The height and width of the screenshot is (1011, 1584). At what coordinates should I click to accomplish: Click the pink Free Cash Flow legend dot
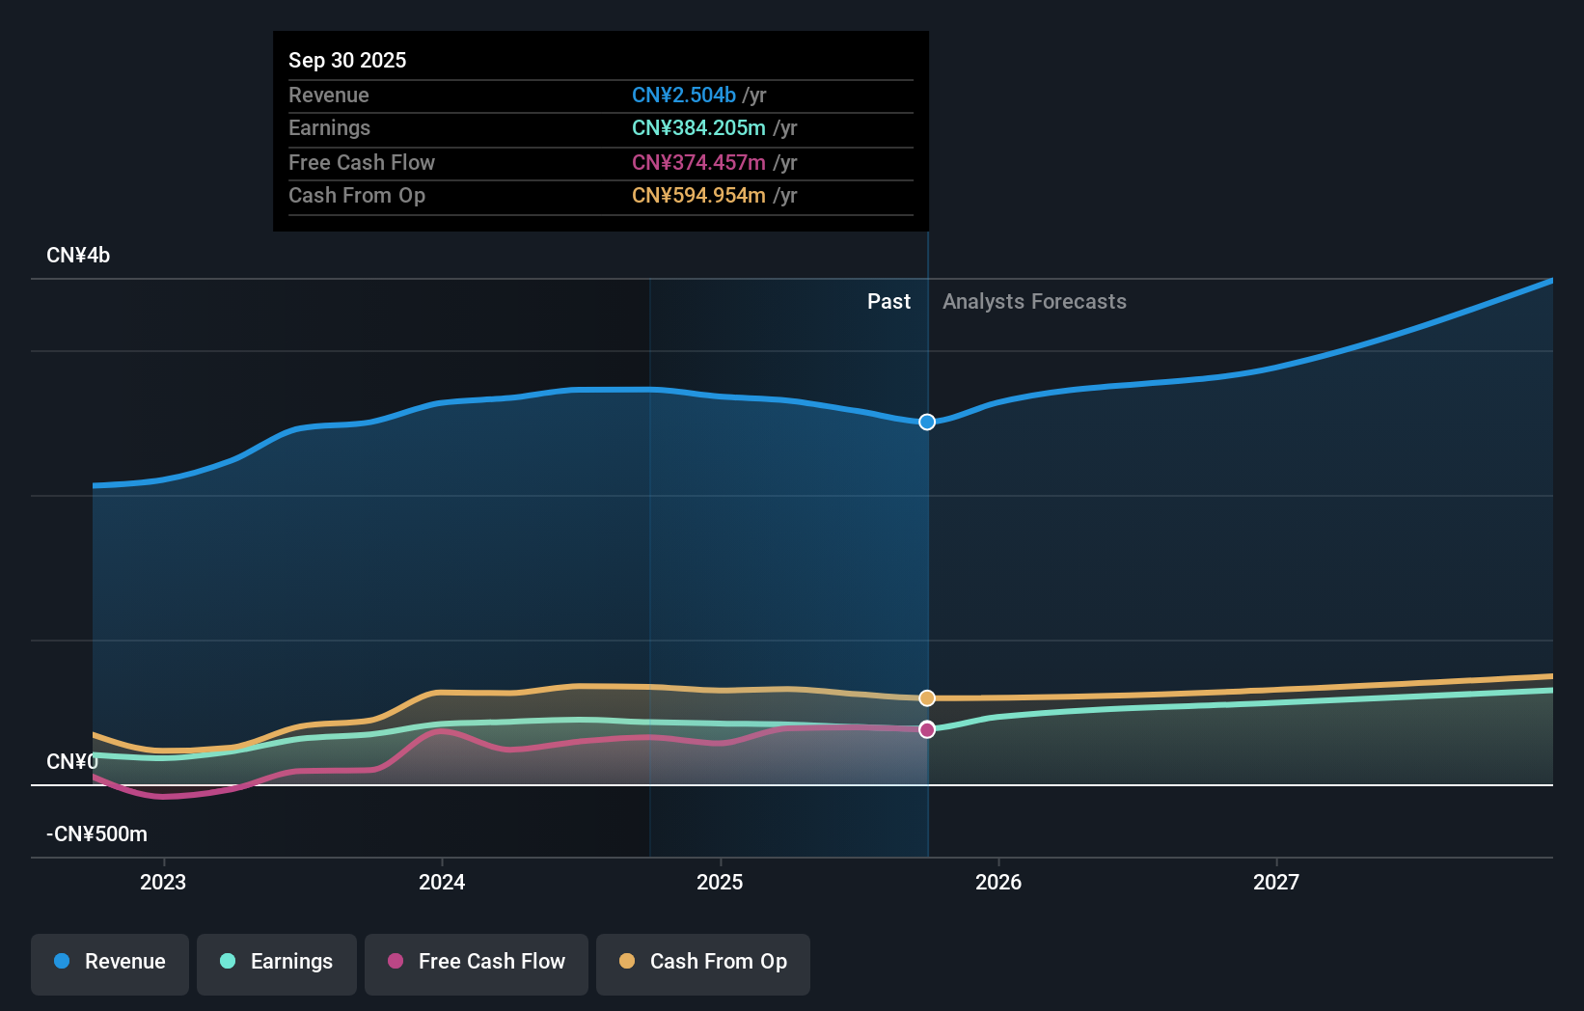pyautogui.click(x=394, y=962)
